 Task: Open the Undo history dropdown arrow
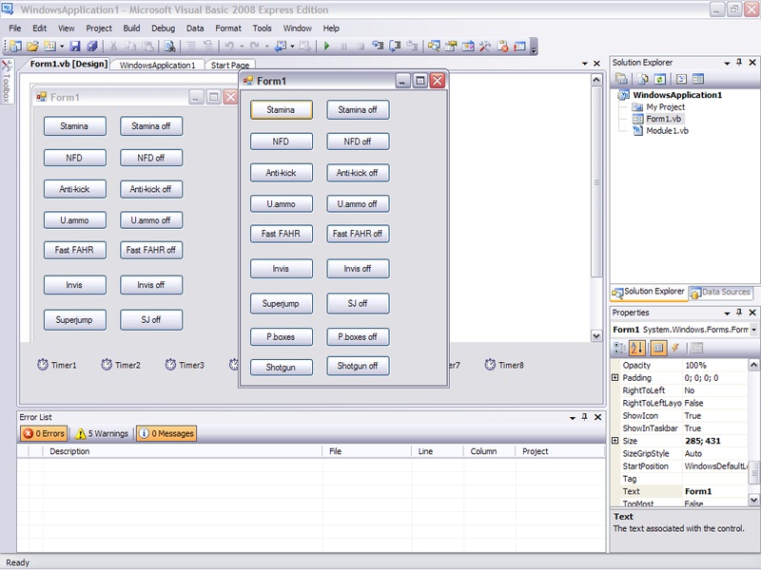pyautogui.click(x=242, y=47)
